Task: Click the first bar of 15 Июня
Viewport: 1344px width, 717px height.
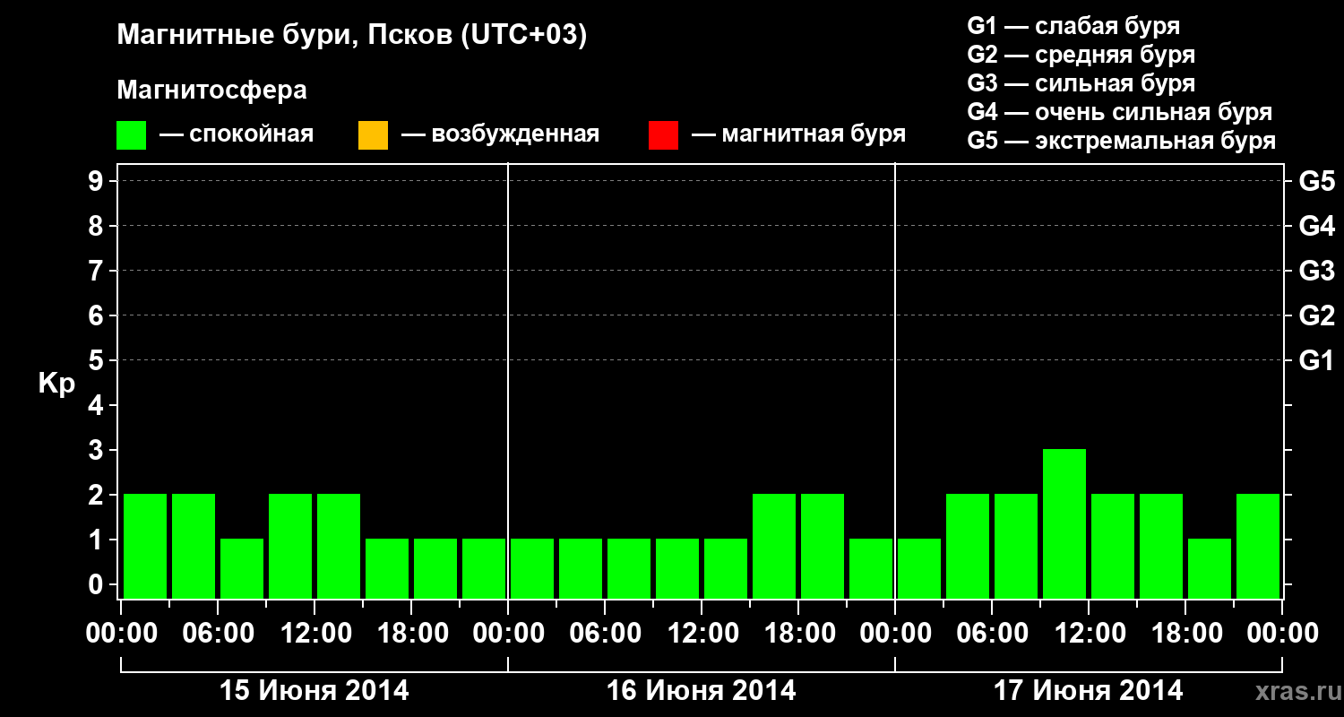Action: point(145,546)
